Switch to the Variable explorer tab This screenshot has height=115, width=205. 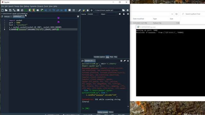(99, 57)
